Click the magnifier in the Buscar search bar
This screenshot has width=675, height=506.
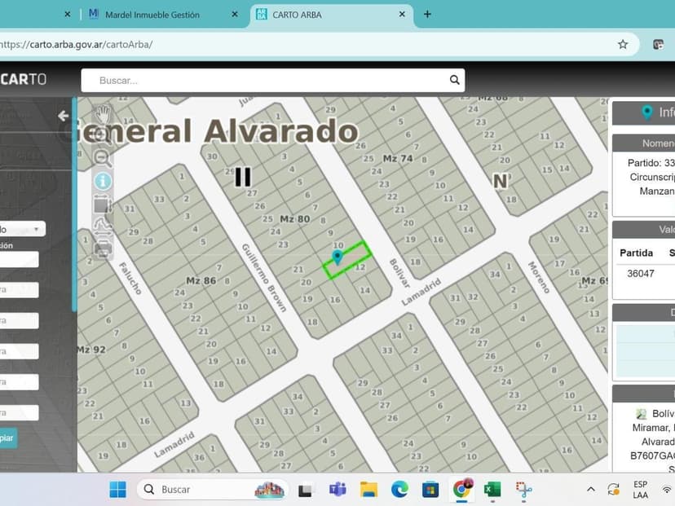(x=453, y=80)
